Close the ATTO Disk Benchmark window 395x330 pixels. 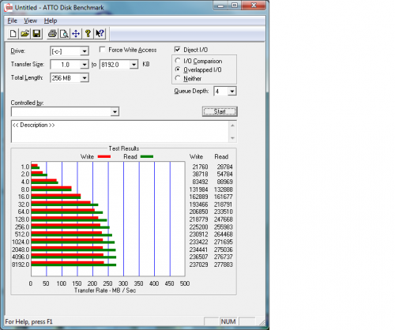[x=254, y=6]
